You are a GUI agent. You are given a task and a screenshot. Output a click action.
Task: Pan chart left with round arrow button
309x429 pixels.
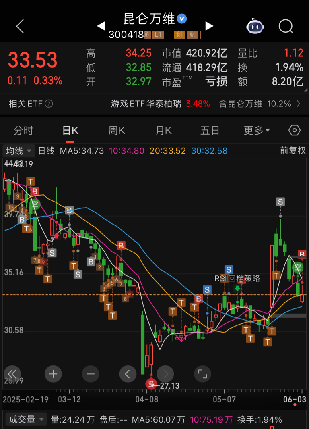coord(128,374)
